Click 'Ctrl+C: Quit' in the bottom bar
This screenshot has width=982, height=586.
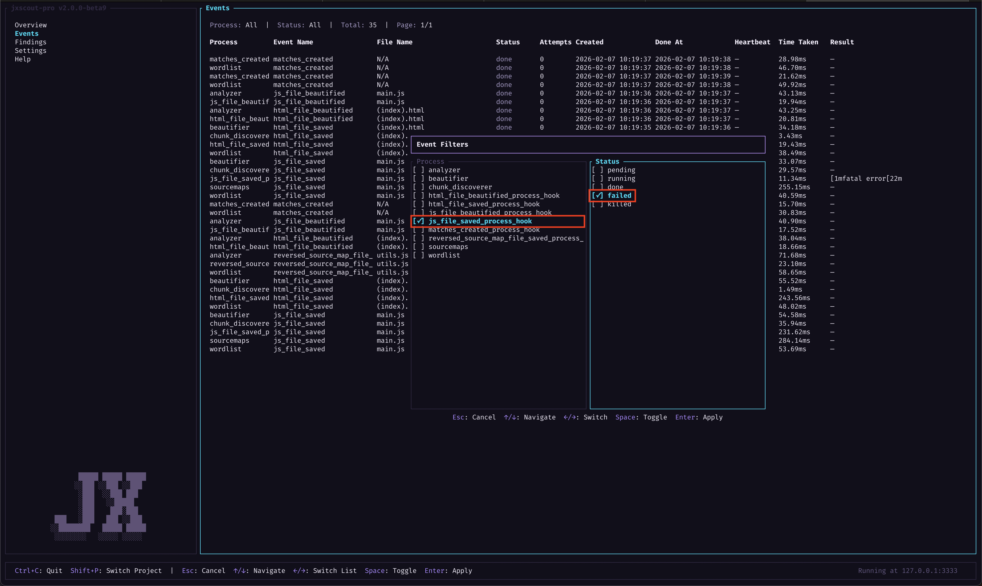click(x=38, y=571)
